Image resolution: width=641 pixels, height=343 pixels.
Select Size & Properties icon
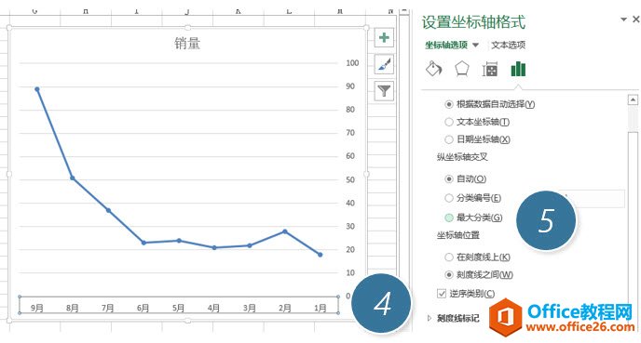490,70
